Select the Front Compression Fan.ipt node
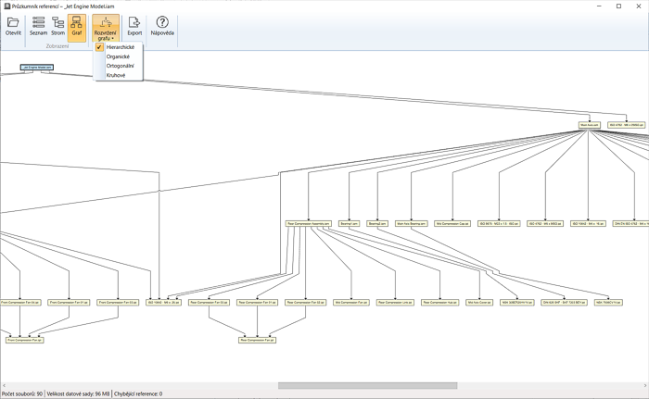 25,340
